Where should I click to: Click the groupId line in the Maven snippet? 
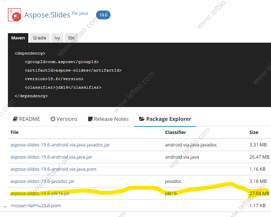coord(62,62)
